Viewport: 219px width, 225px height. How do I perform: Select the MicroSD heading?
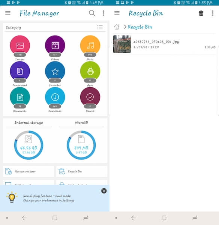point(81,123)
